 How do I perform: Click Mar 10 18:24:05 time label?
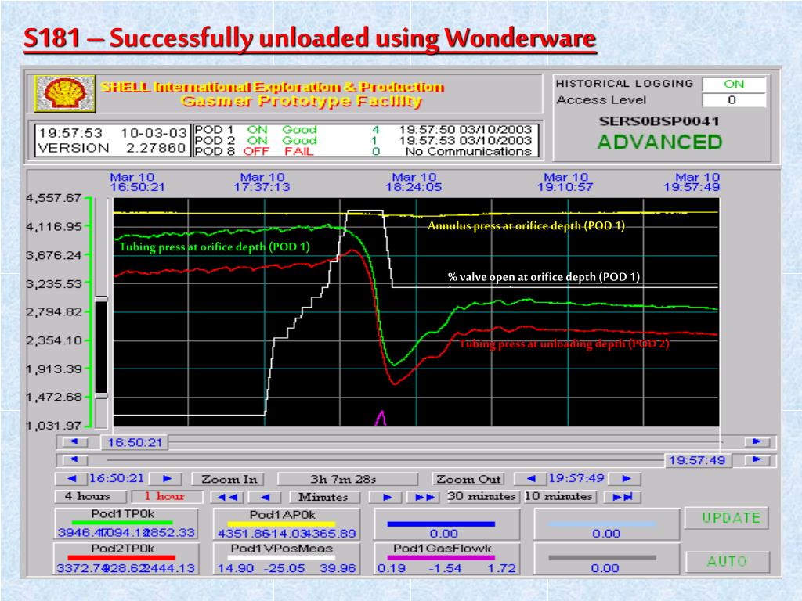pyautogui.click(x=414, y=182)
